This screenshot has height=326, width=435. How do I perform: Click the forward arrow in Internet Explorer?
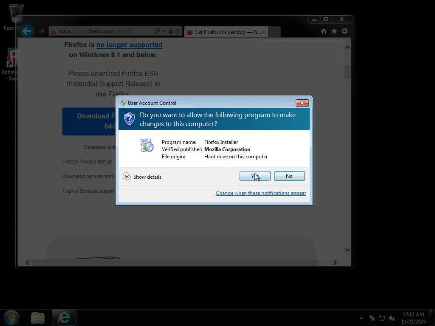[x=42, y=31]
